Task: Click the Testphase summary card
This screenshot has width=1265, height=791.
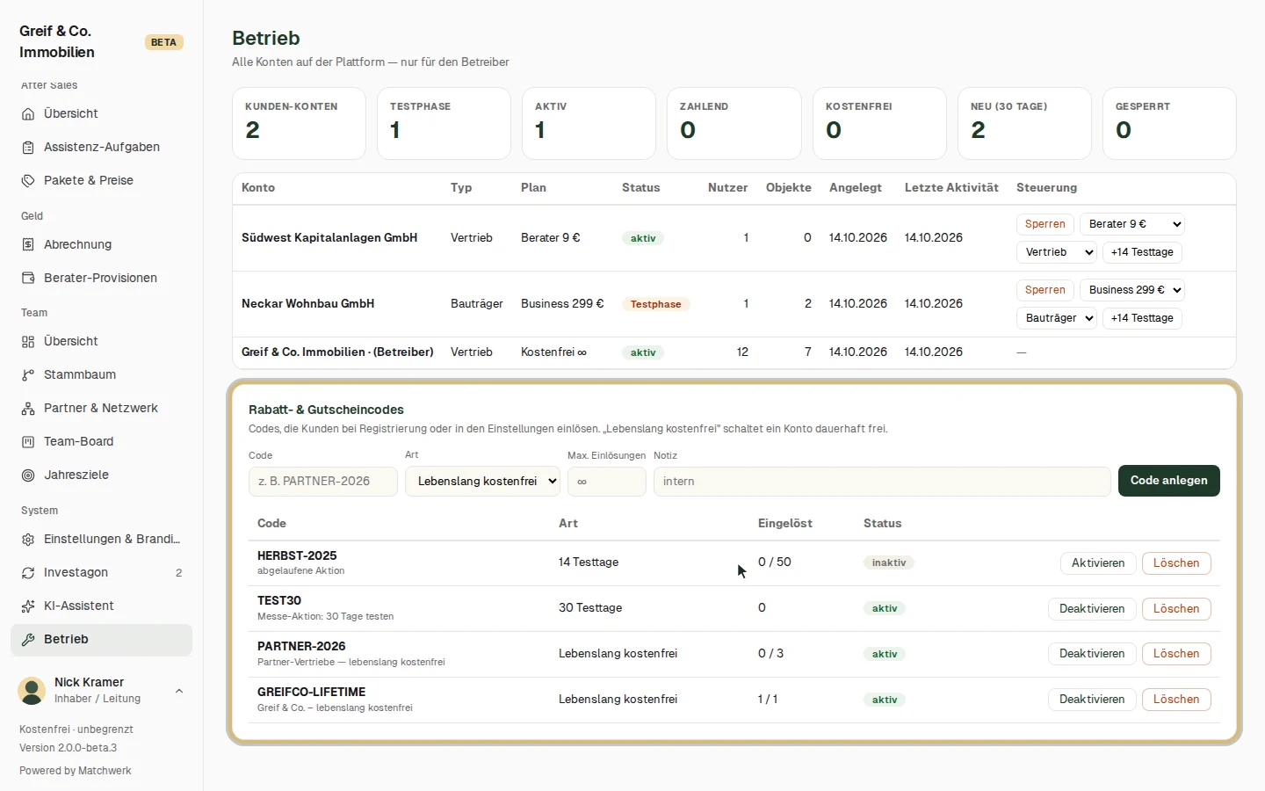Action: pyautogui.click(x=444, y=123)
